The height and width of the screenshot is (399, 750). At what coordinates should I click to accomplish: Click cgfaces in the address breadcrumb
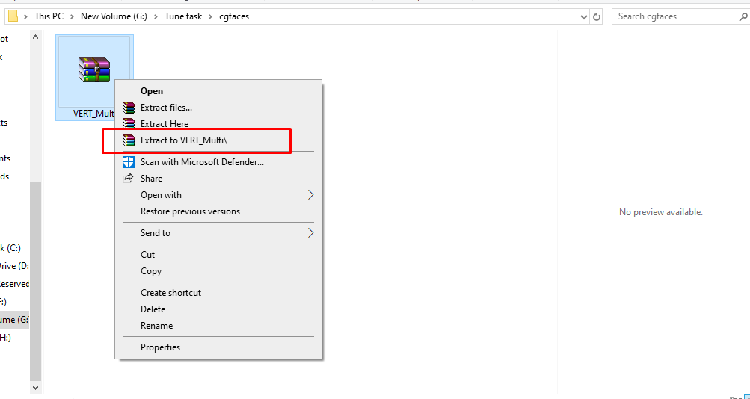pyautogui.click(x=234, y=16)
